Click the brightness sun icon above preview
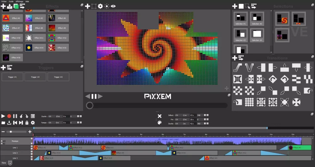 click(107, 6)
